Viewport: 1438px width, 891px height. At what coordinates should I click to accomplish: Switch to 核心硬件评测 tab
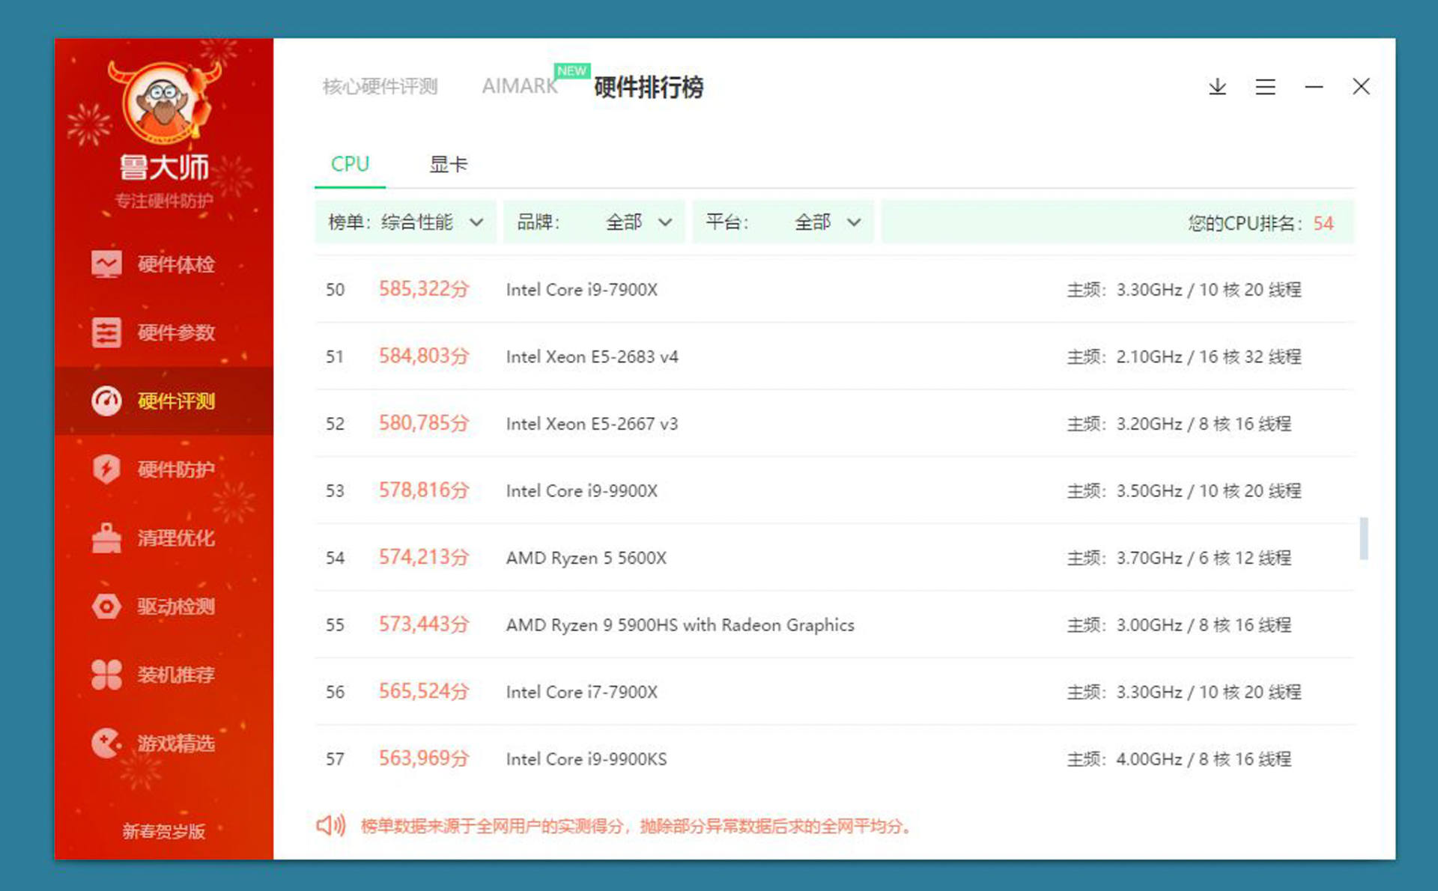click(380, 87)
